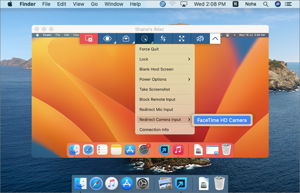Open Notes in the remote dock
This screenshot has width=300, height=193.
[116, 150]
